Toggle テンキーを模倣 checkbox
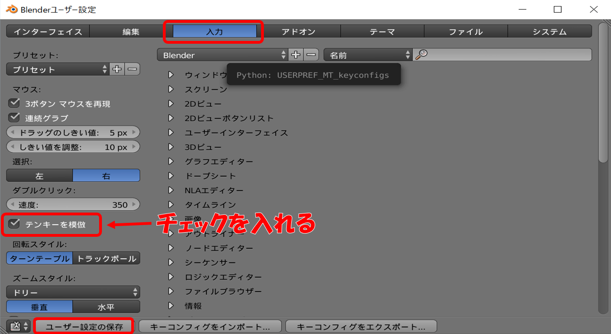This screenshot has width=611, height=334. pos(15,224)
